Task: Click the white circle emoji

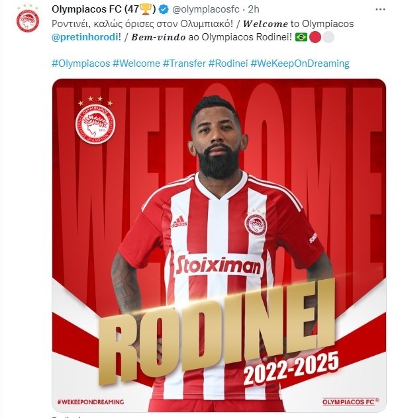Action: (x=328, y=37)
